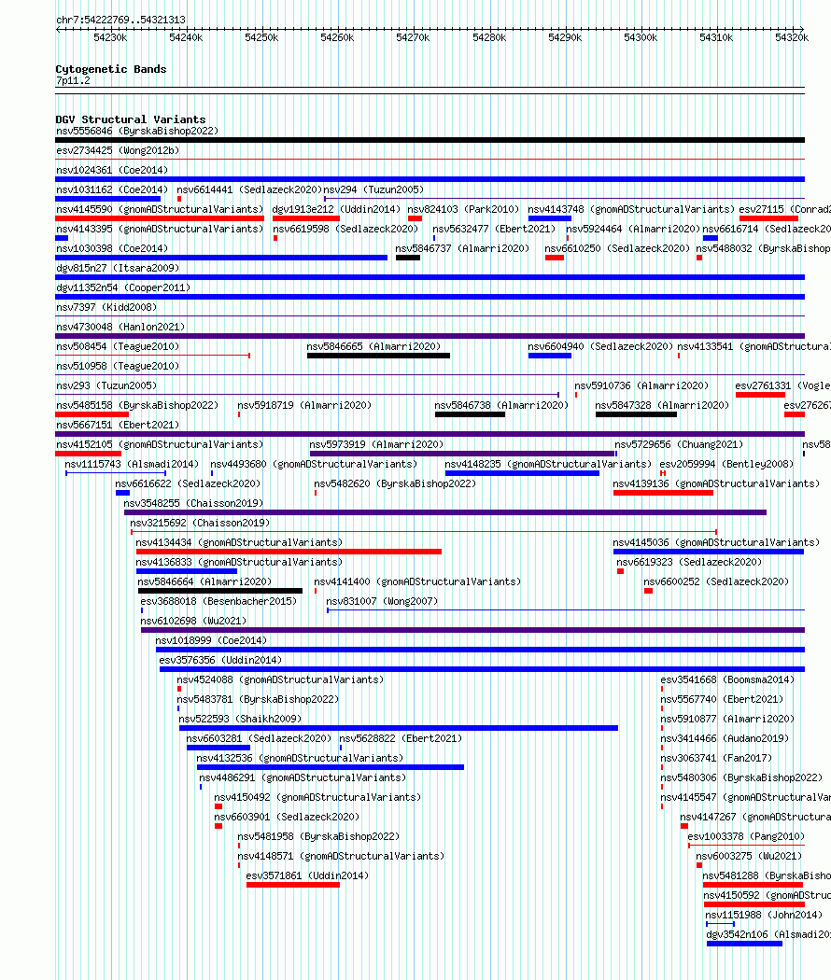
Task: Click nsv6616622 (Sedlazeck2020) label
Action: (188, 483)
